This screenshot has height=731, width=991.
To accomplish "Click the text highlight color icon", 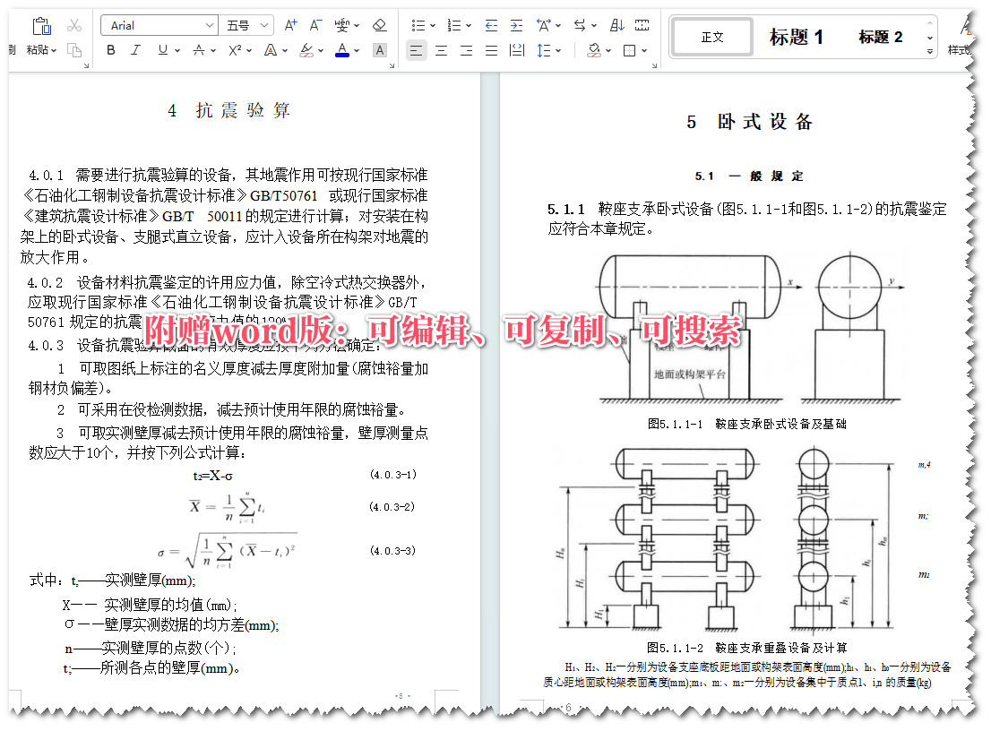I will 306,50.
